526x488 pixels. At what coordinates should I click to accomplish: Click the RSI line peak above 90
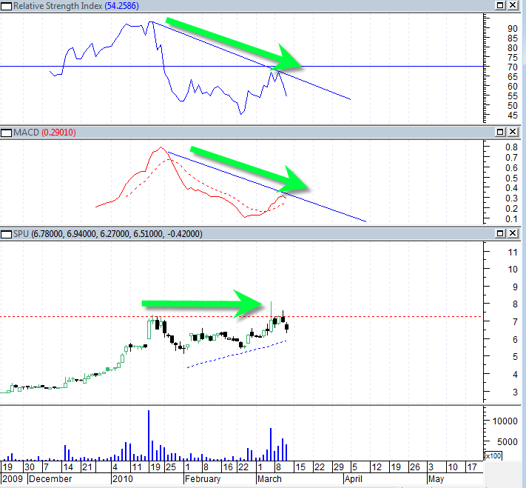click(x=152, y=22)
